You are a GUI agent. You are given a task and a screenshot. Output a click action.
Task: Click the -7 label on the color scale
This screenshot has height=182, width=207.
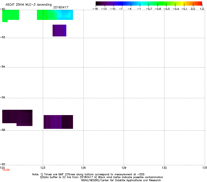click(121, 9)
